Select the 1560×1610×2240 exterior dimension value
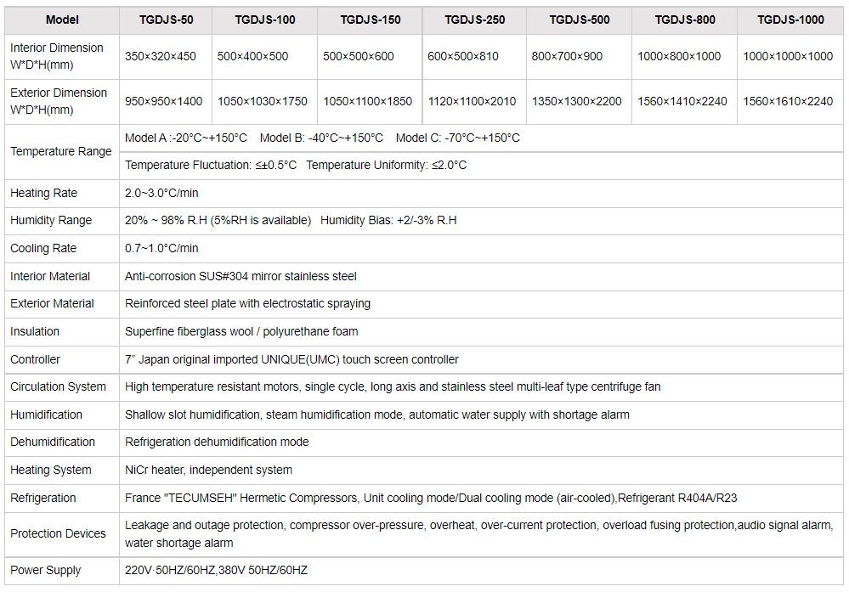The height and width of the screenshot is (592, 849). click(788, 101)
